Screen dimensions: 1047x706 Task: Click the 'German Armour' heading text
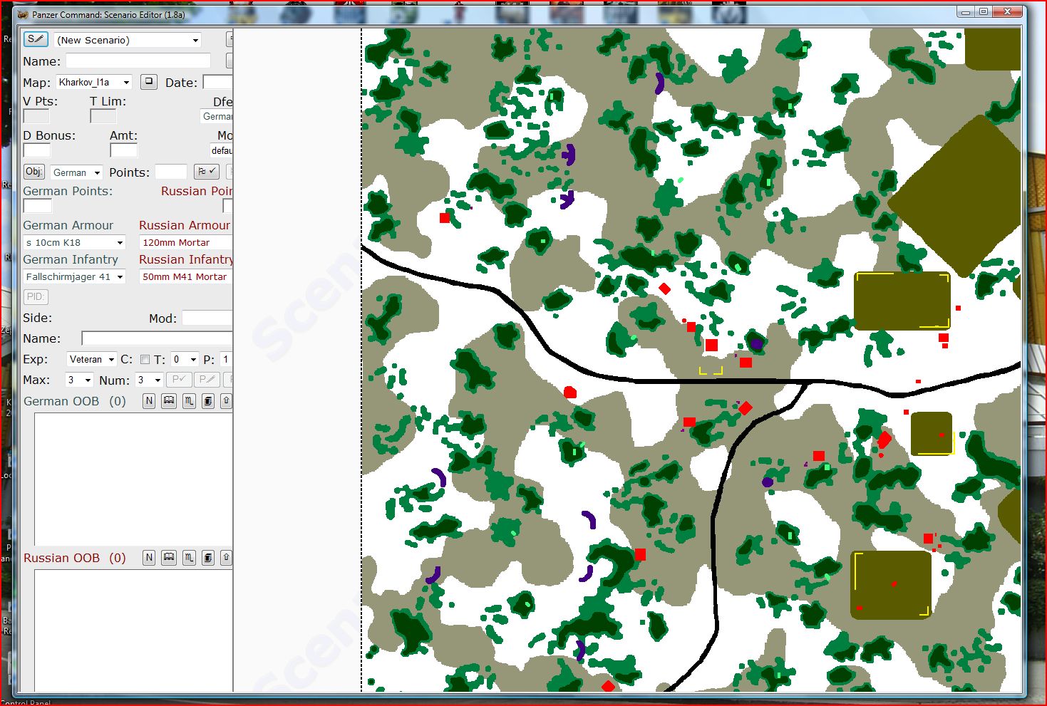(x=68, y=225)
